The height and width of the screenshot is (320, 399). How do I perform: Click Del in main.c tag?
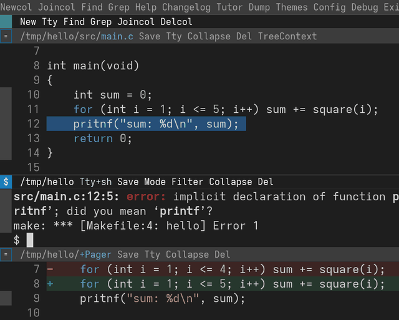point(244,36)
